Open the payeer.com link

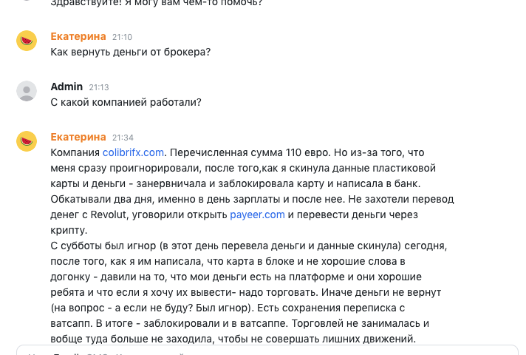point(257,214)
